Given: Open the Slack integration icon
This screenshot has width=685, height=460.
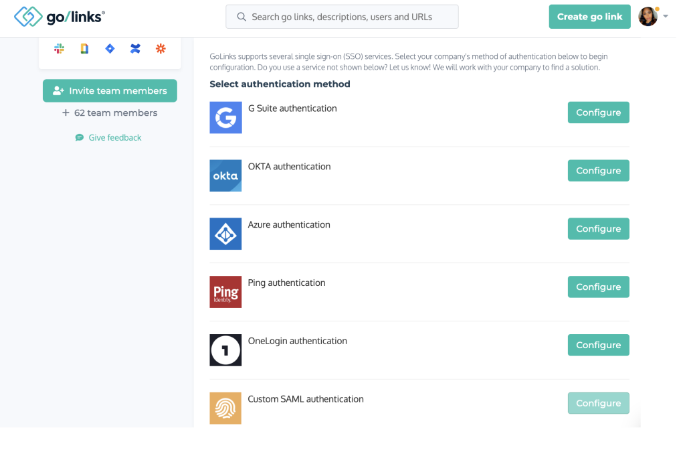Looking at the screenshot, I should click(x=59, y=48).
